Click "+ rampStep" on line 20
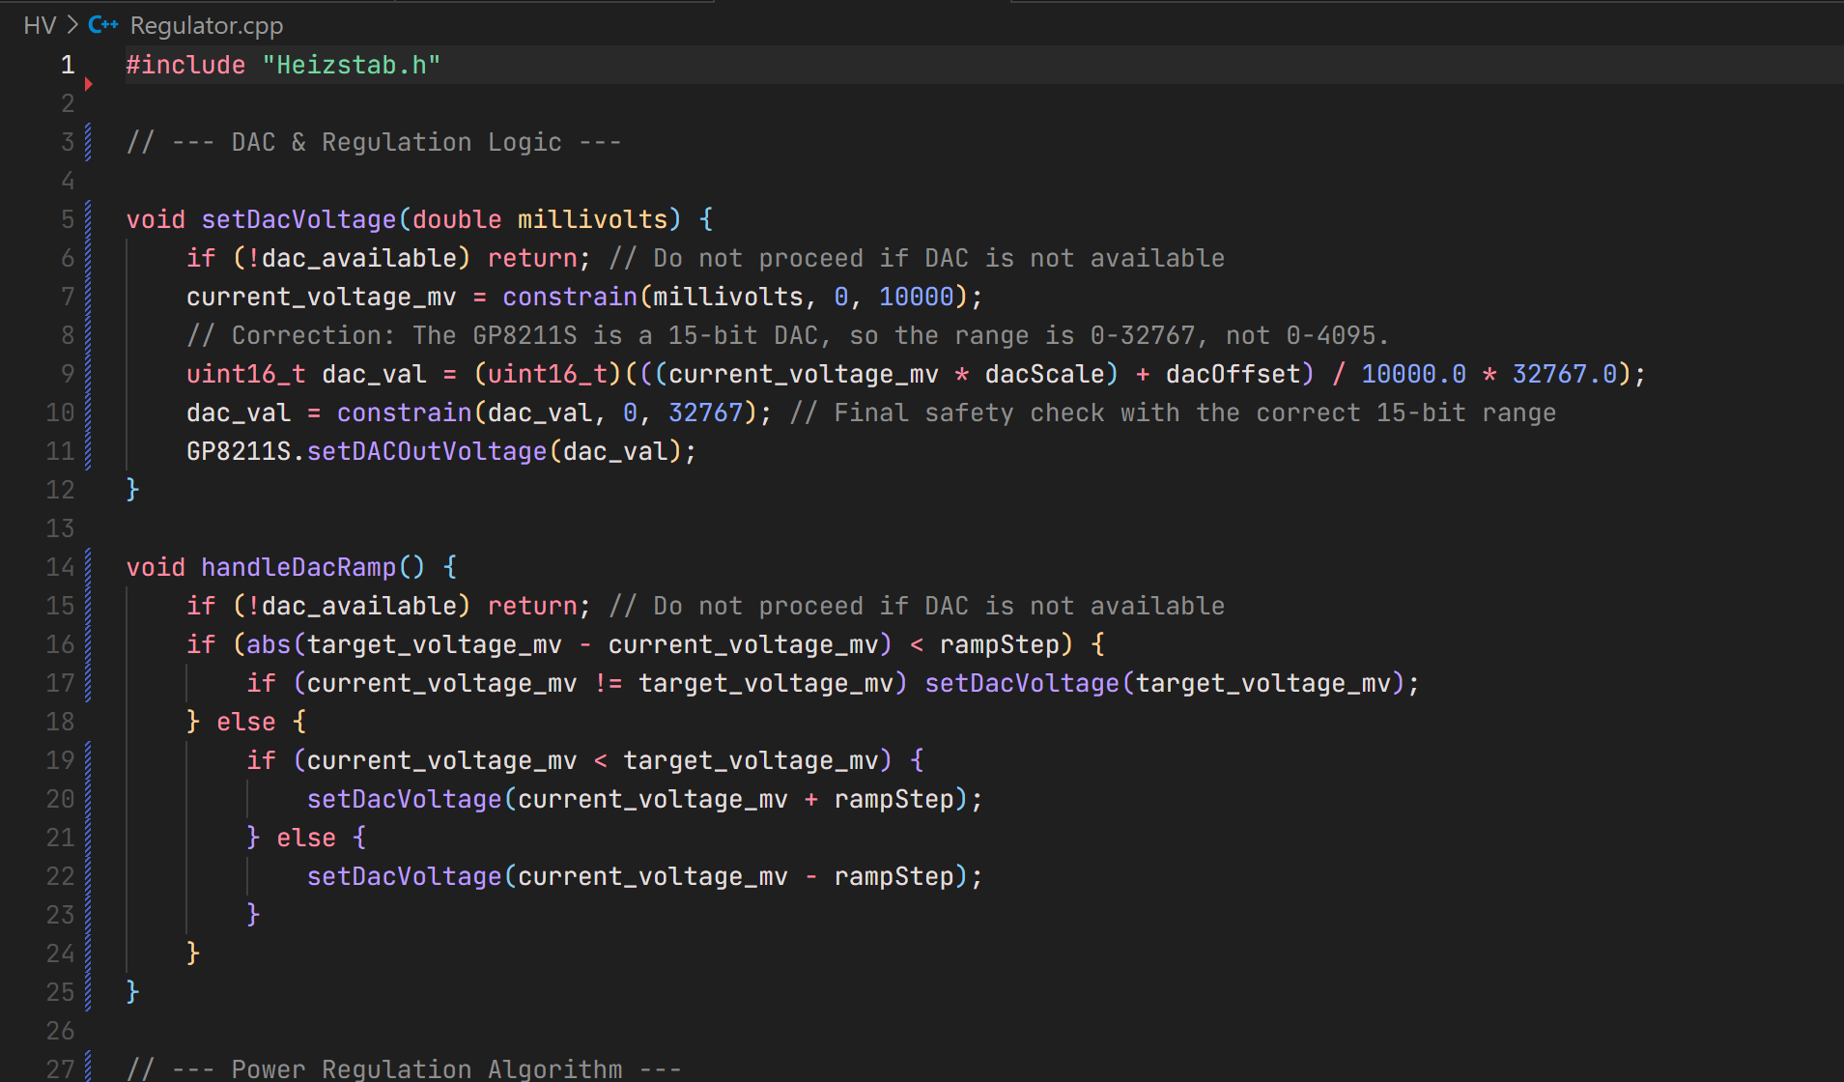The height and width of the screenshot is (1082, 1844). [x=878, y=799]
